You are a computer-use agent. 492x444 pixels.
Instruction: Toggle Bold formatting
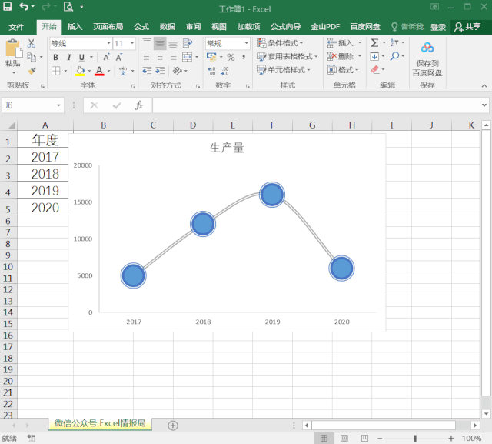click(55, 57)
